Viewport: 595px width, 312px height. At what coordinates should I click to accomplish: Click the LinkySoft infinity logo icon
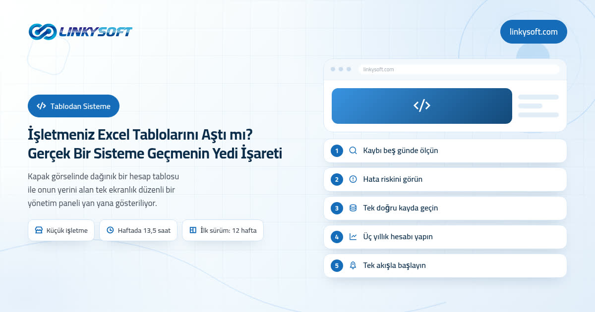click(42, 32)
